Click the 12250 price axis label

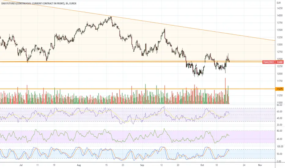coord(279,67)
